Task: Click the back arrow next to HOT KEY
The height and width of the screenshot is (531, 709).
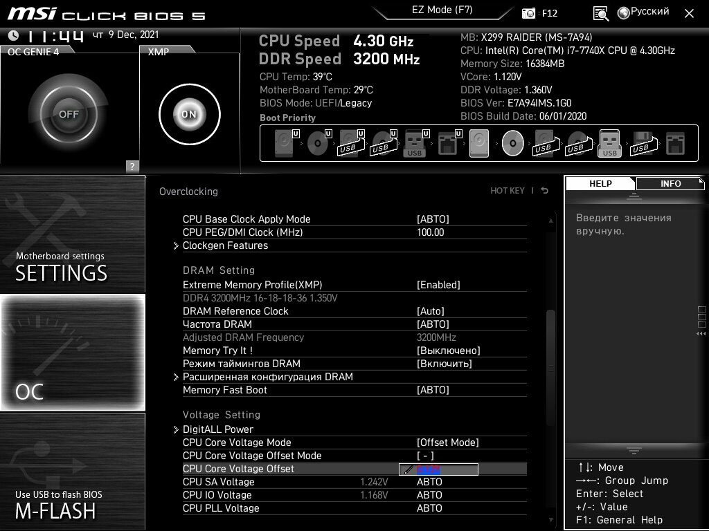Action: click(545, 191)
